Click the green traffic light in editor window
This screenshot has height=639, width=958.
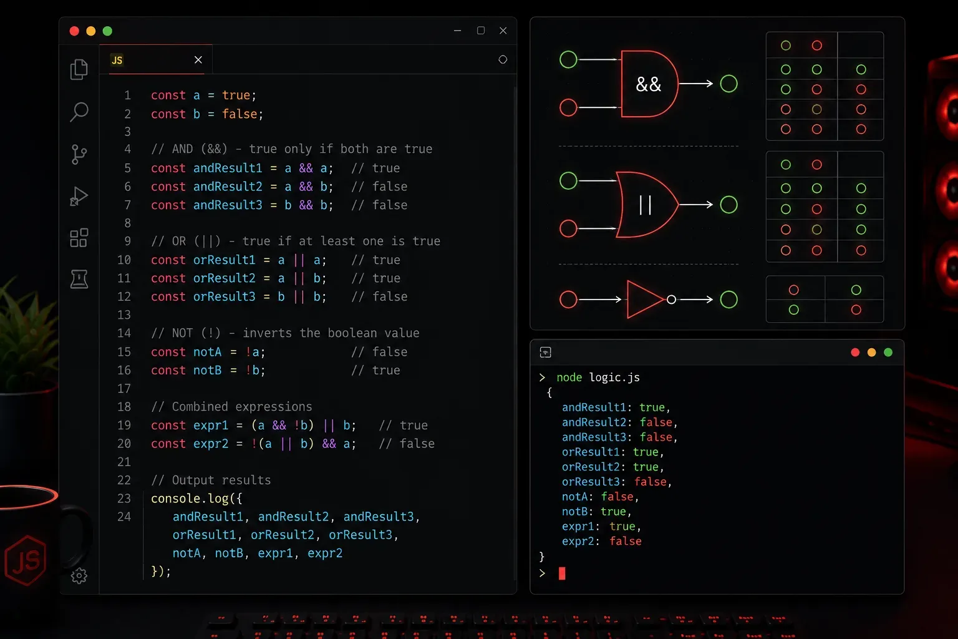coord(107,31)
